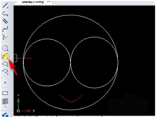Select the Multiline double-line tool

(5, 21)
